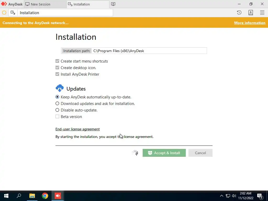This screenshot has width=268, height=201.
Task: Select Keep AnyDesk automatically up-to-date
Action: point(57,97)
